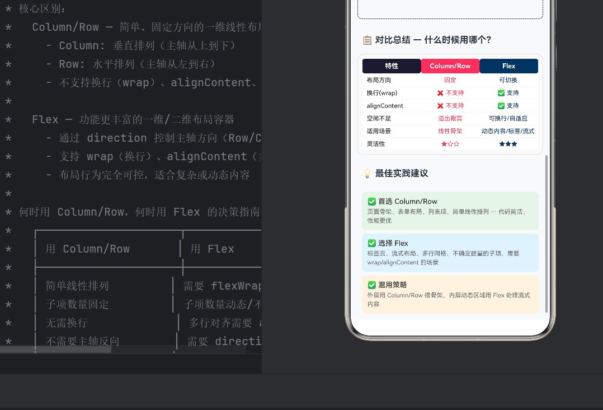
Task: Click the 选择 Flex blue advice card
Action: [x=450, y=253]
